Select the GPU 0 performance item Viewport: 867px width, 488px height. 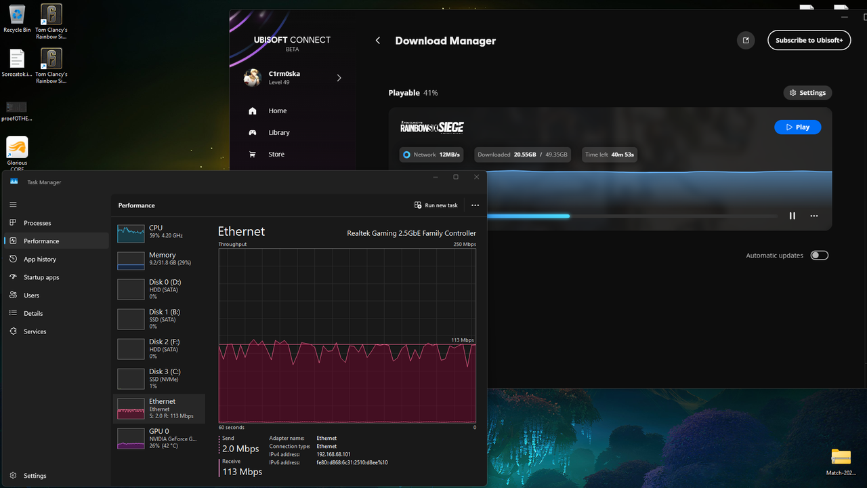158,438
